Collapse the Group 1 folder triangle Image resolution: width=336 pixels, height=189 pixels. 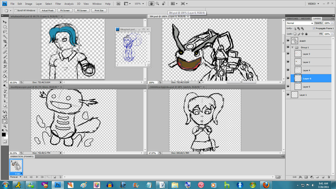click(293, 47)
